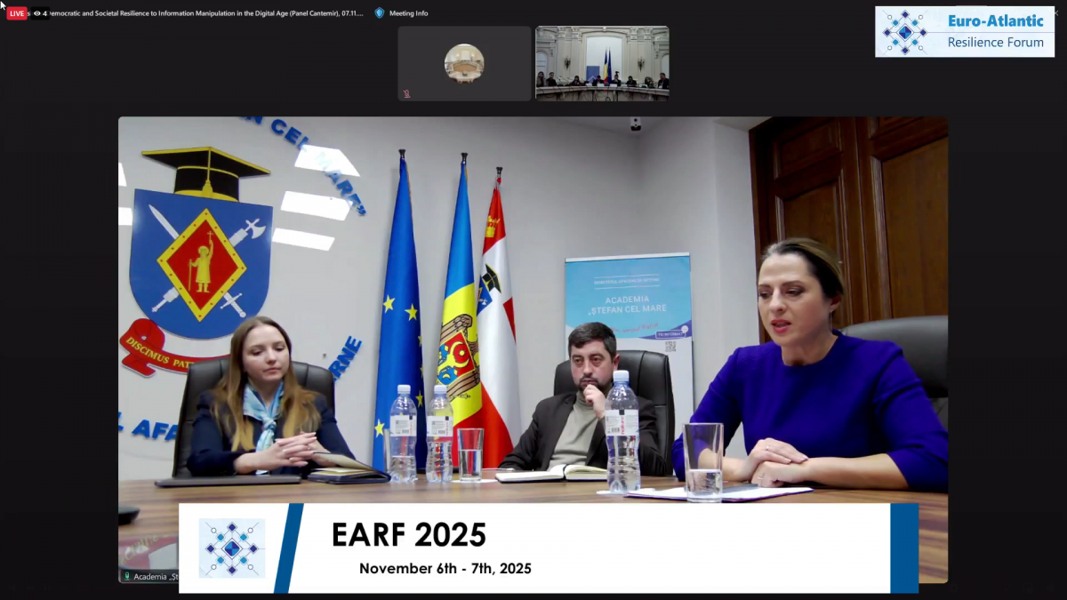Click the muted microphone icon on avatar tile
This screenshot has height=600, width=1067.
pyautogui.click(x=406, y=93)
